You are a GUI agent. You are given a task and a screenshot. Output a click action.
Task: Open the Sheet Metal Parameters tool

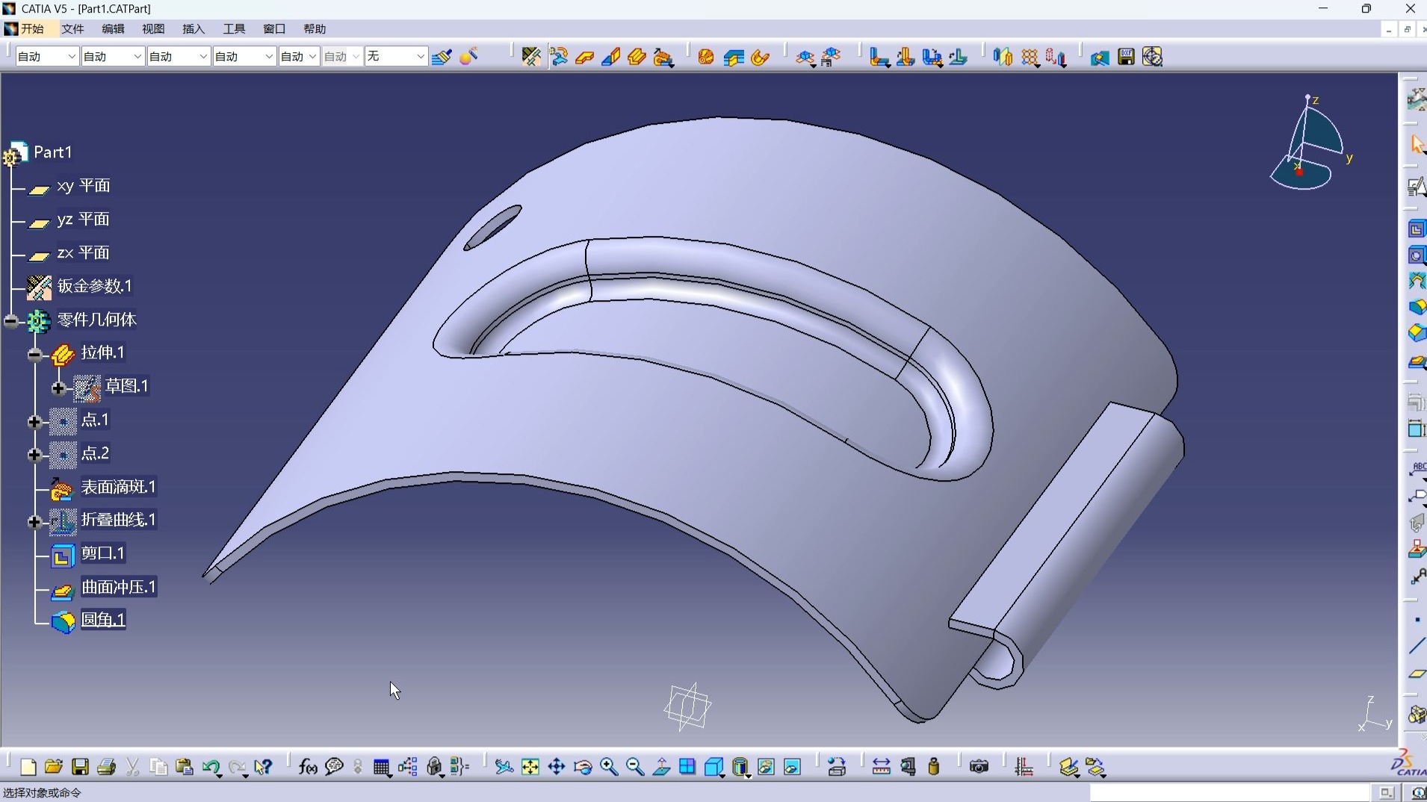[531, 57]
